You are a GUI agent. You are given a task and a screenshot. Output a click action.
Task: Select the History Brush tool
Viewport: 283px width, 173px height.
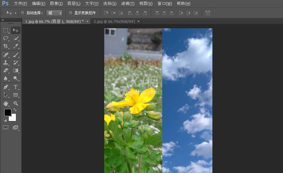pos(16,63)
